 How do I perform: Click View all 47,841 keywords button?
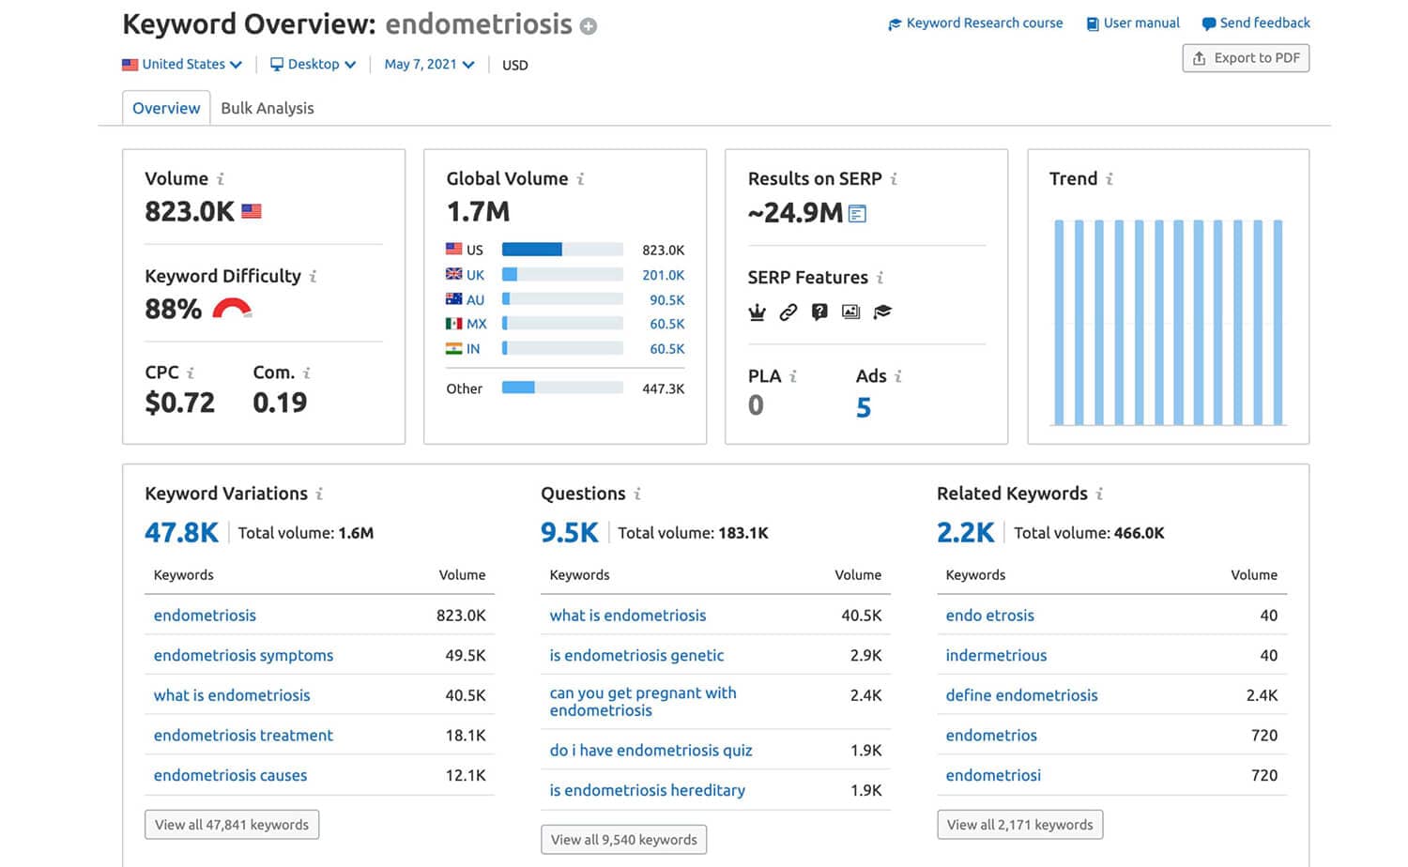tap(232, 825)
